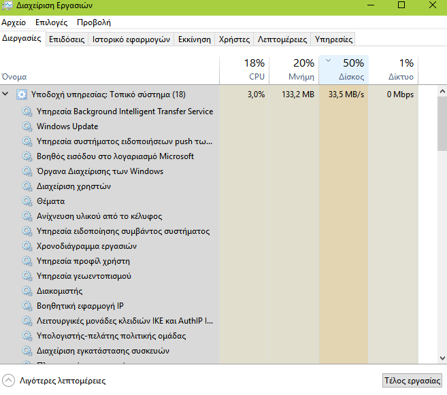447x395 pixels.
Task: Click the Λιγότερες λεπτομέρειες circle arrow
Action: 8,381
